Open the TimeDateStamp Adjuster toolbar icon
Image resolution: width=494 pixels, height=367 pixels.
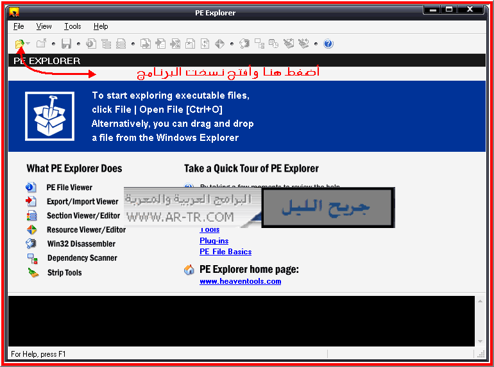point(273,44)
